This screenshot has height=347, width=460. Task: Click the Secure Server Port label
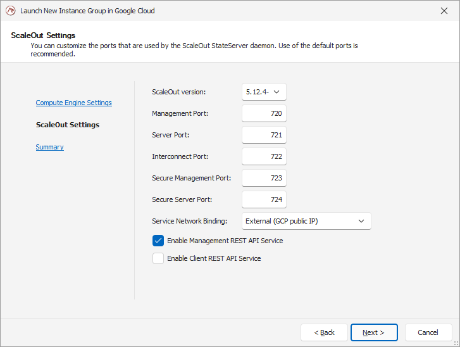[182, 199]
